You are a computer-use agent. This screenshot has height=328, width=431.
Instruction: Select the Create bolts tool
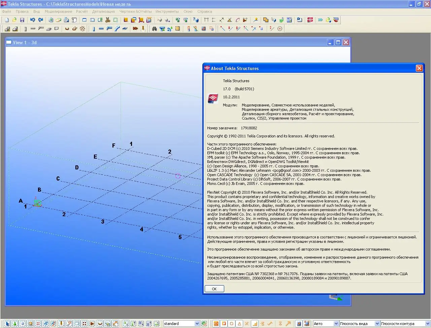coord(135,29)
